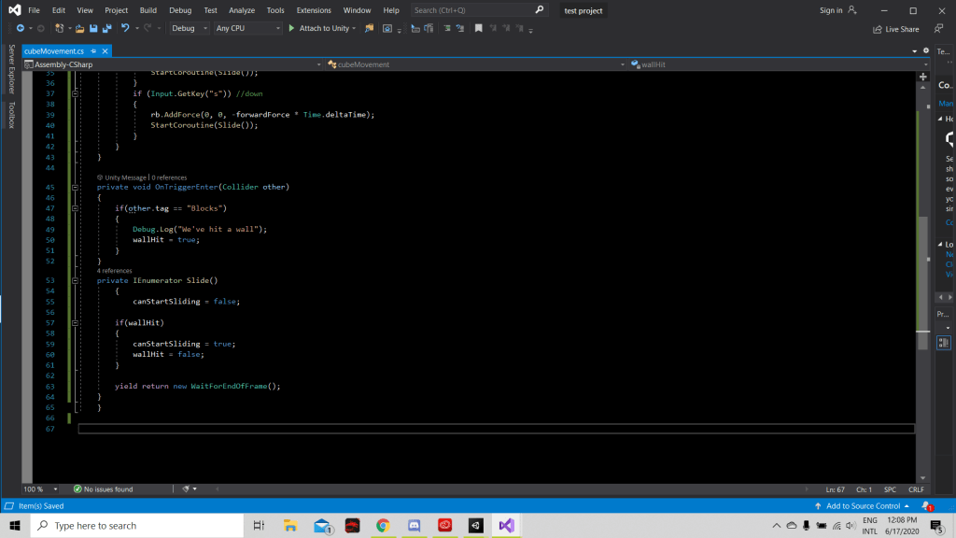Click the CRLF line ending indicator

click(915, 488)
